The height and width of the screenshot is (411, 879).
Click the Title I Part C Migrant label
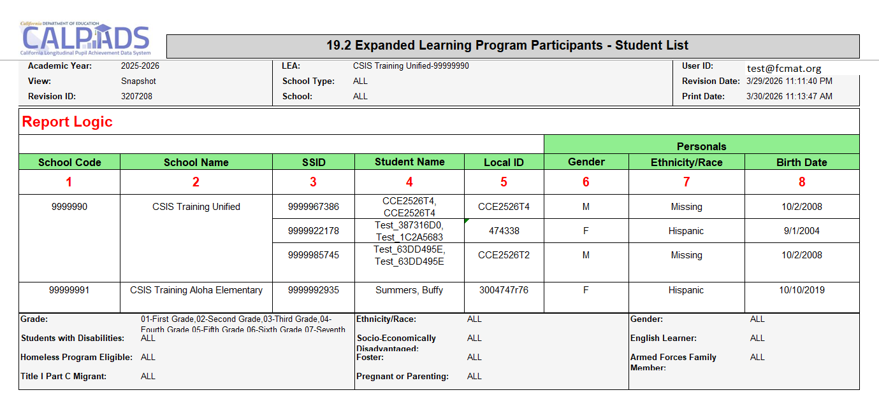click(64, 377)
